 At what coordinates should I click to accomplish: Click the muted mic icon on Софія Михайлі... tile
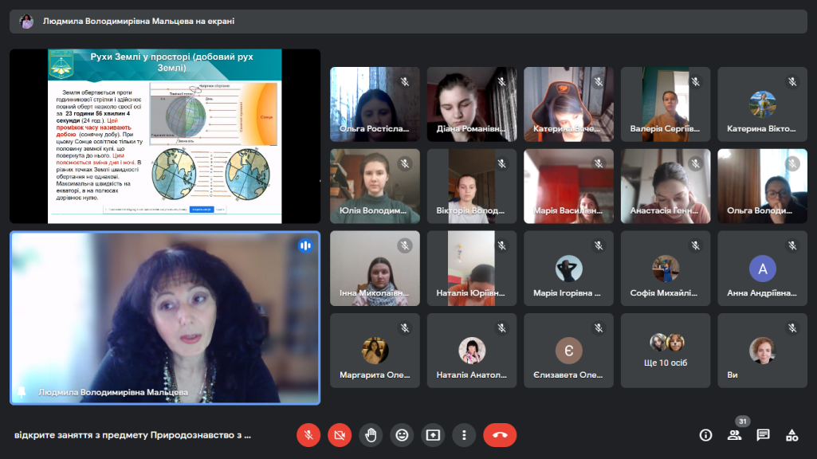[x=696, y=245]
